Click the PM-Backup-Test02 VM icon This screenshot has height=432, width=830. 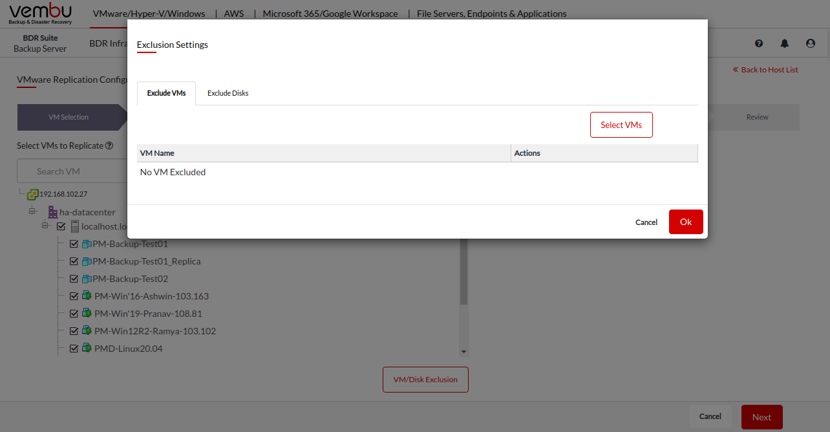[87, 279]
